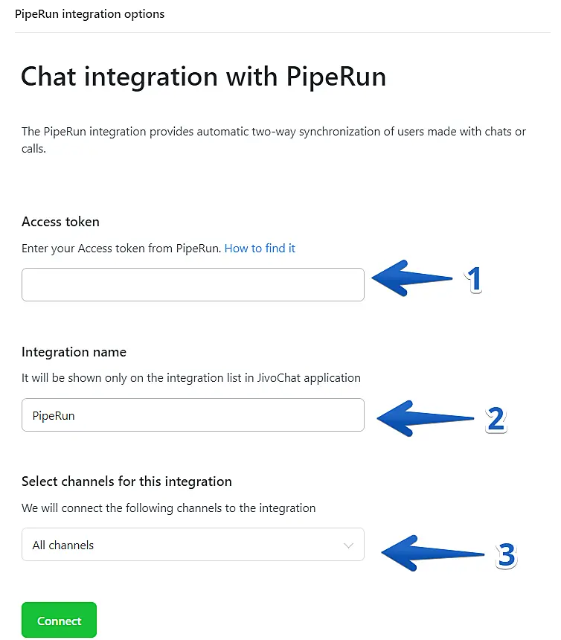Click the number 2 annotation marker

(496, 420)
